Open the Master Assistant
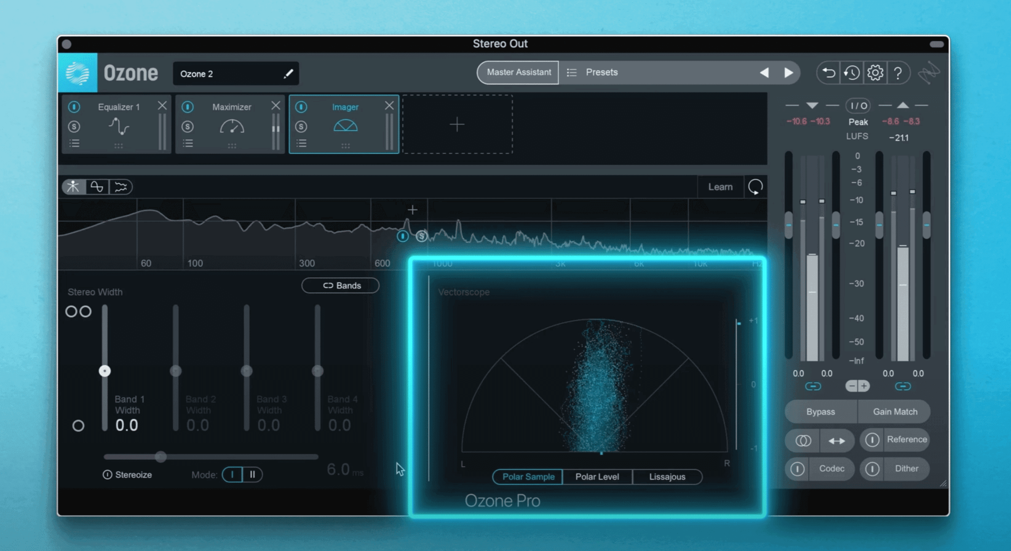The width and height of the screenshot is (1011, 551). click(519, 72)
